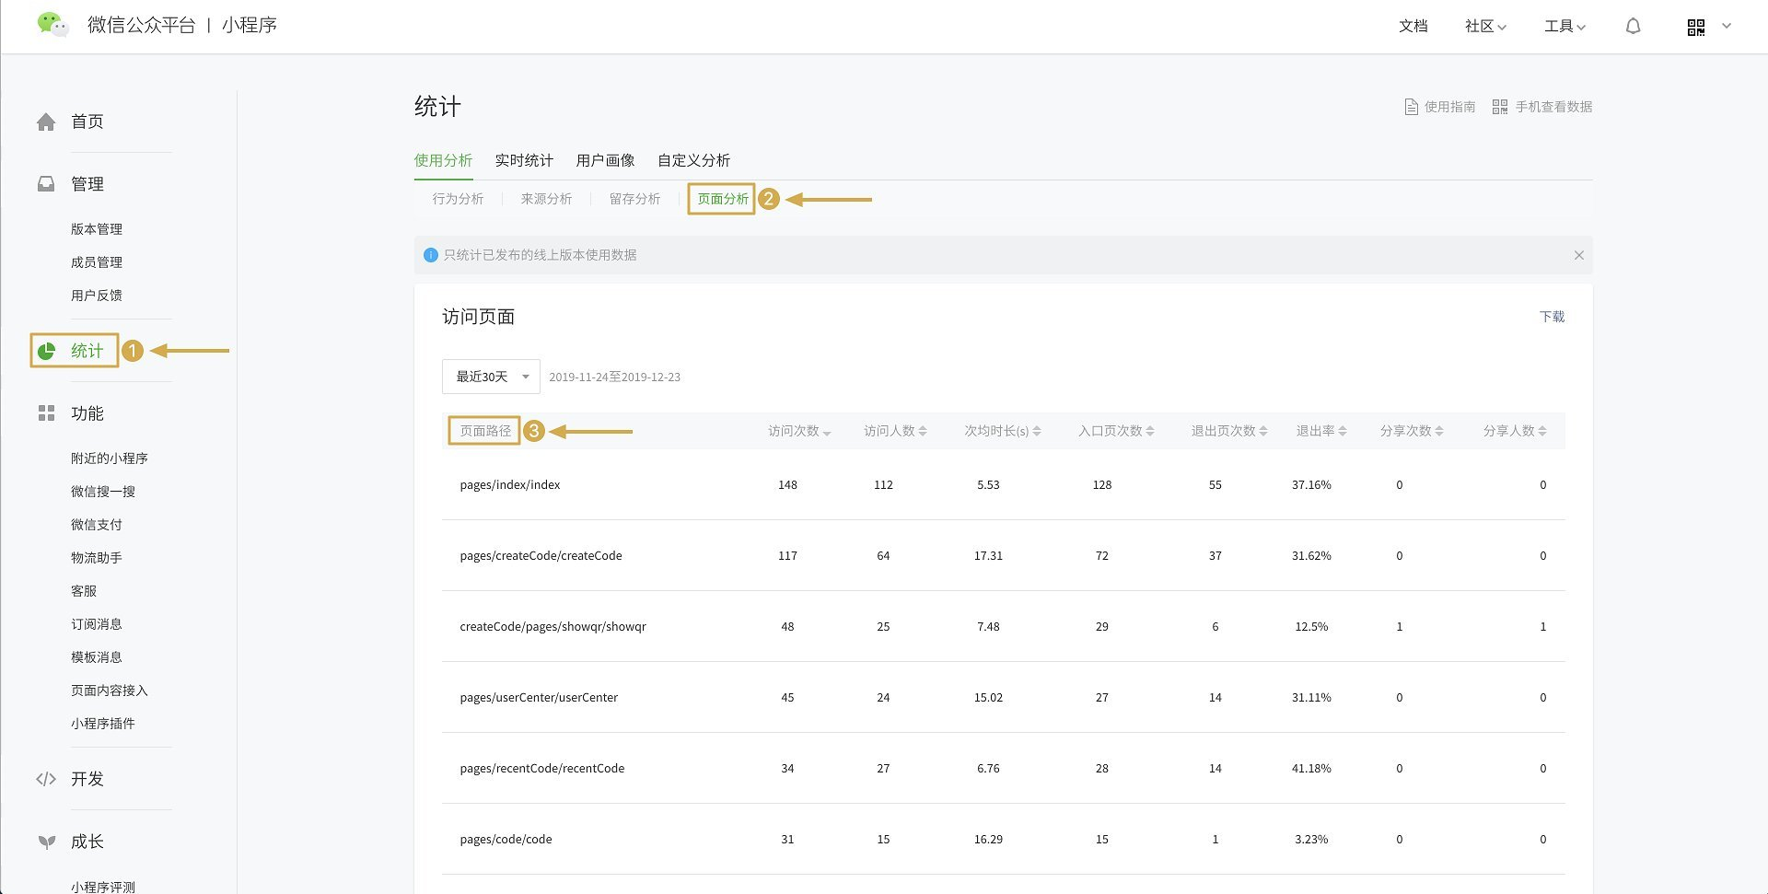Click the home icon beside 首页

(46, 122)
